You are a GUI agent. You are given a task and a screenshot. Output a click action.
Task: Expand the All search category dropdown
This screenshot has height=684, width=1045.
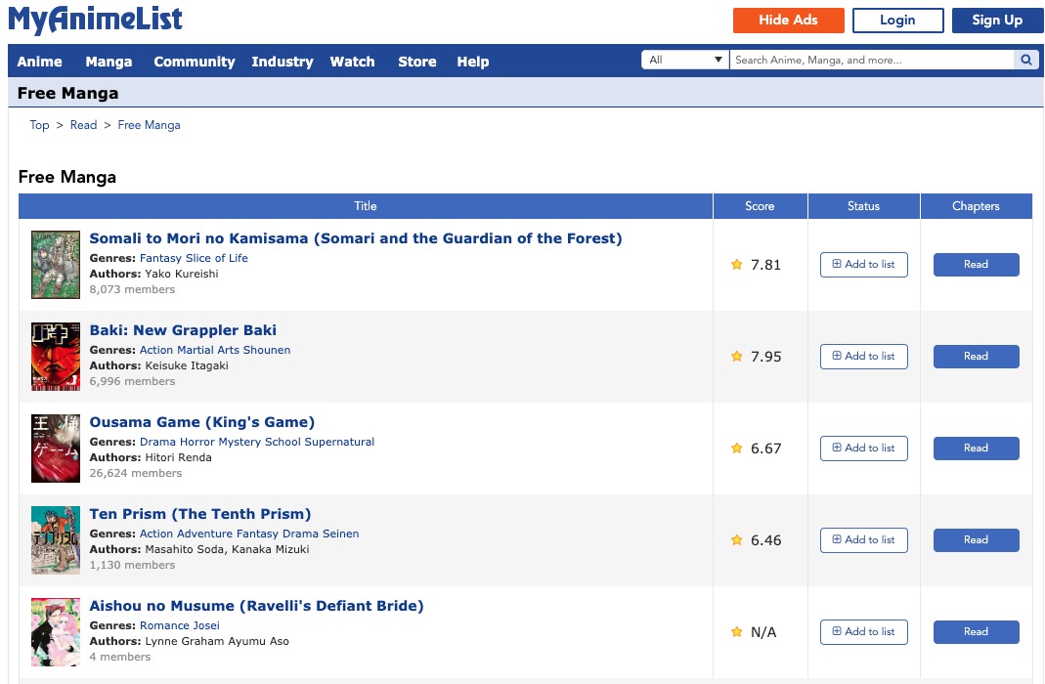pyautogui.click(x=685, y=61)
